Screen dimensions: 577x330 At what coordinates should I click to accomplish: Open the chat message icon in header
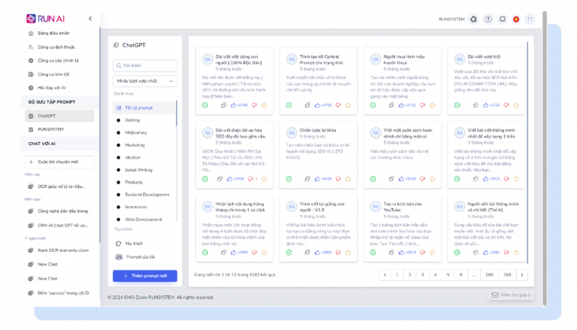502,19
